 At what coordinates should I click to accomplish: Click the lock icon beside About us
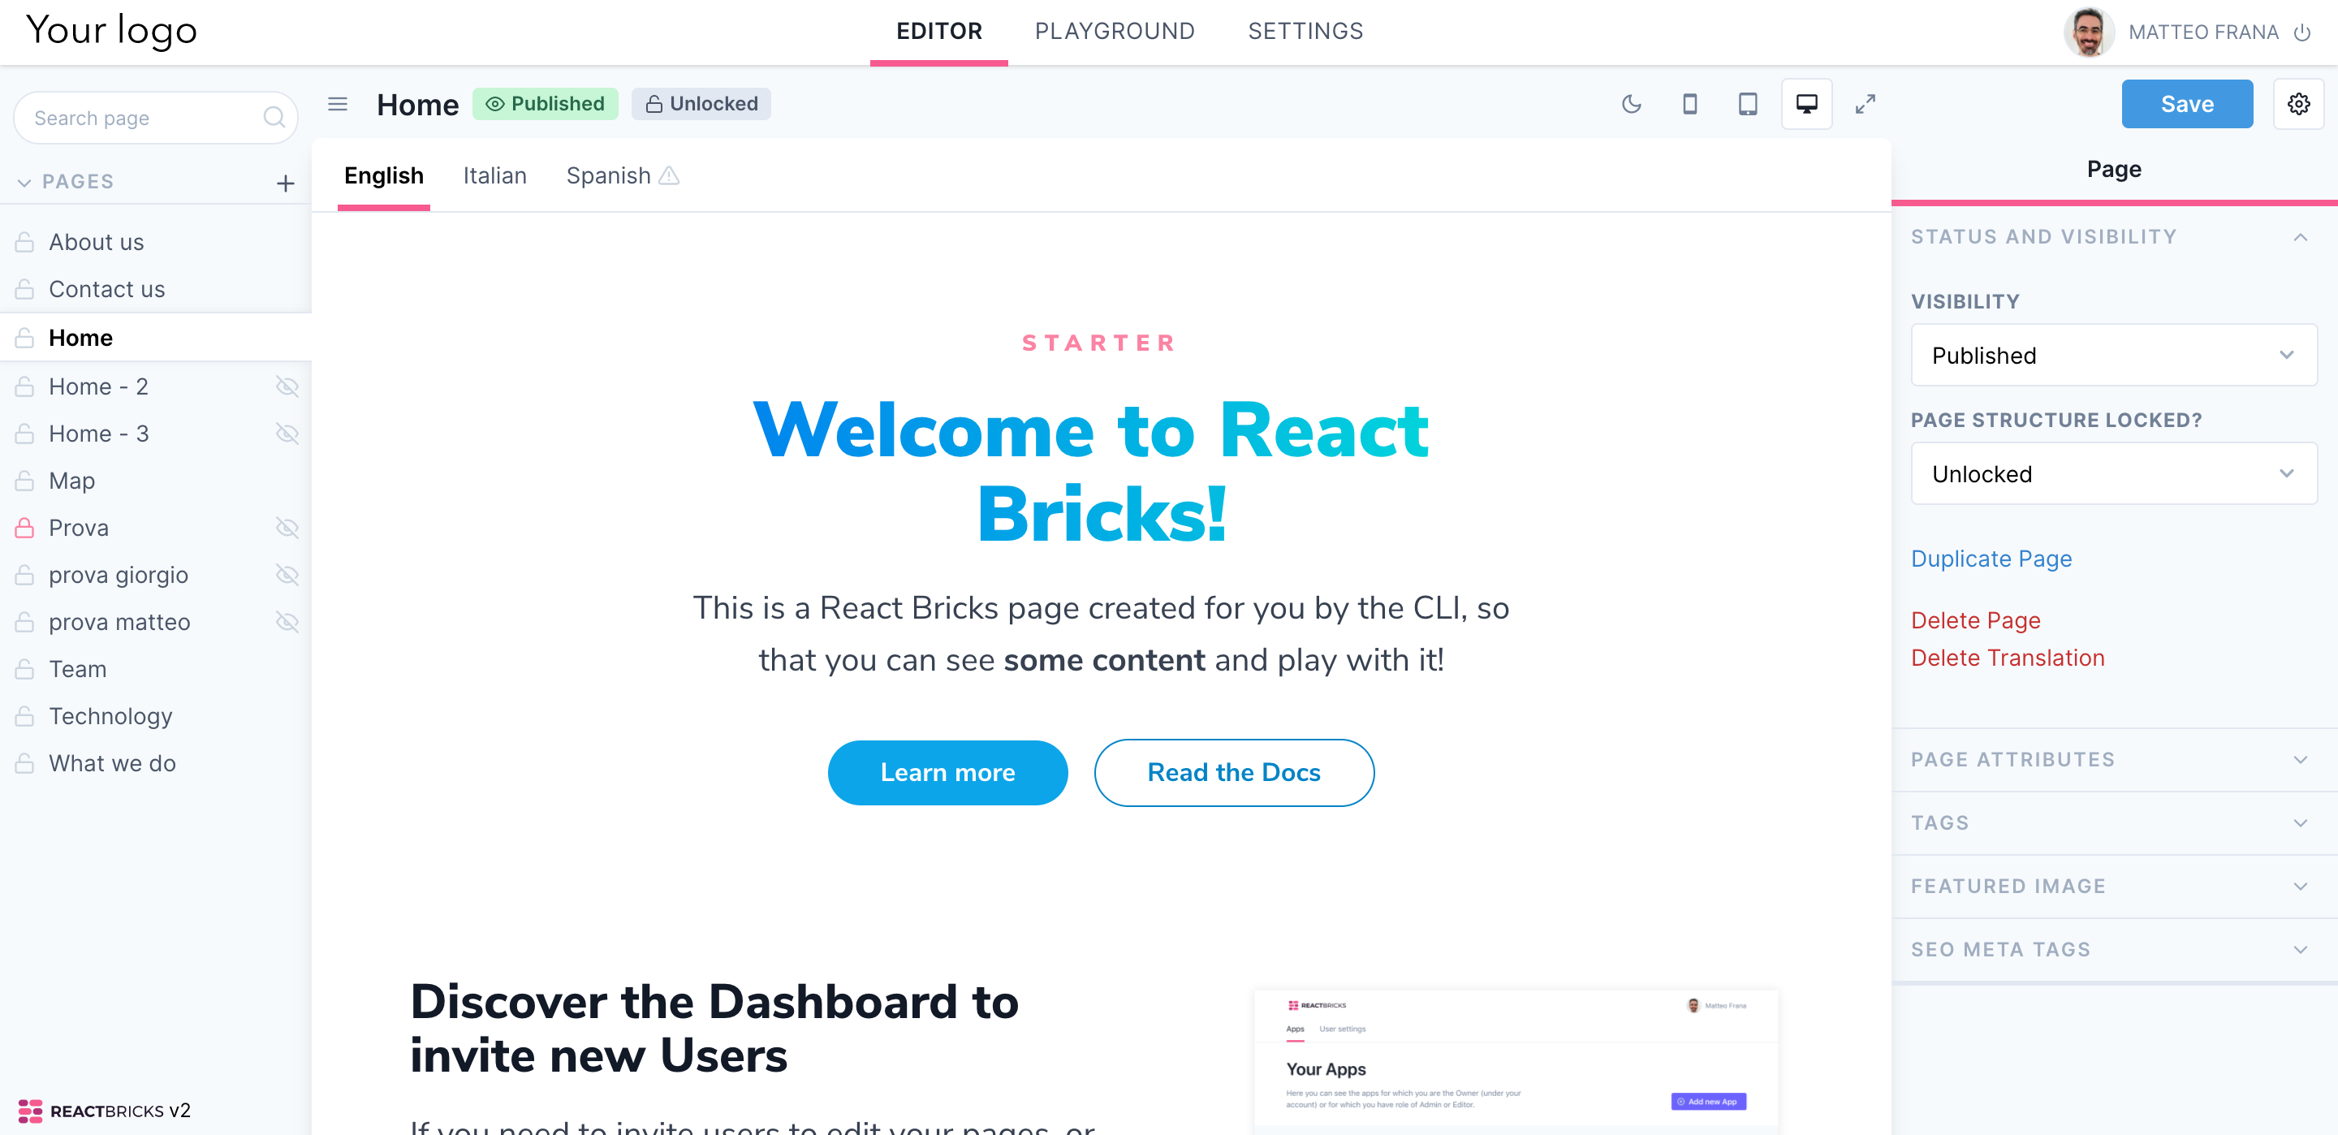(24, 243)
